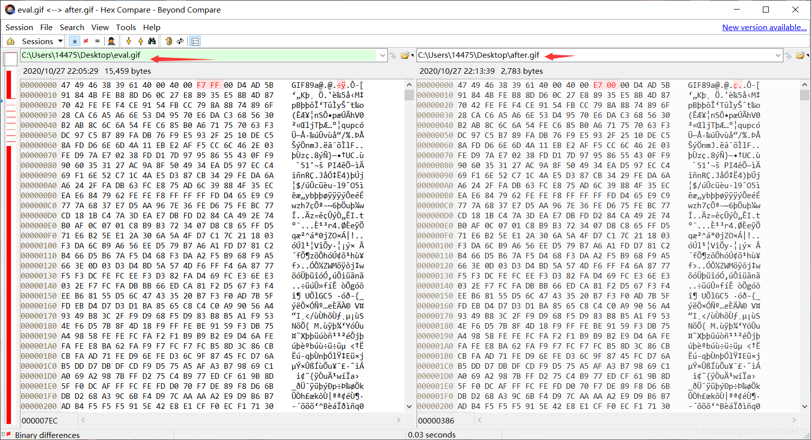Screen dimensions: 811x440
Task: Click the Rules referee icon
Action: [x=111, y=41]
